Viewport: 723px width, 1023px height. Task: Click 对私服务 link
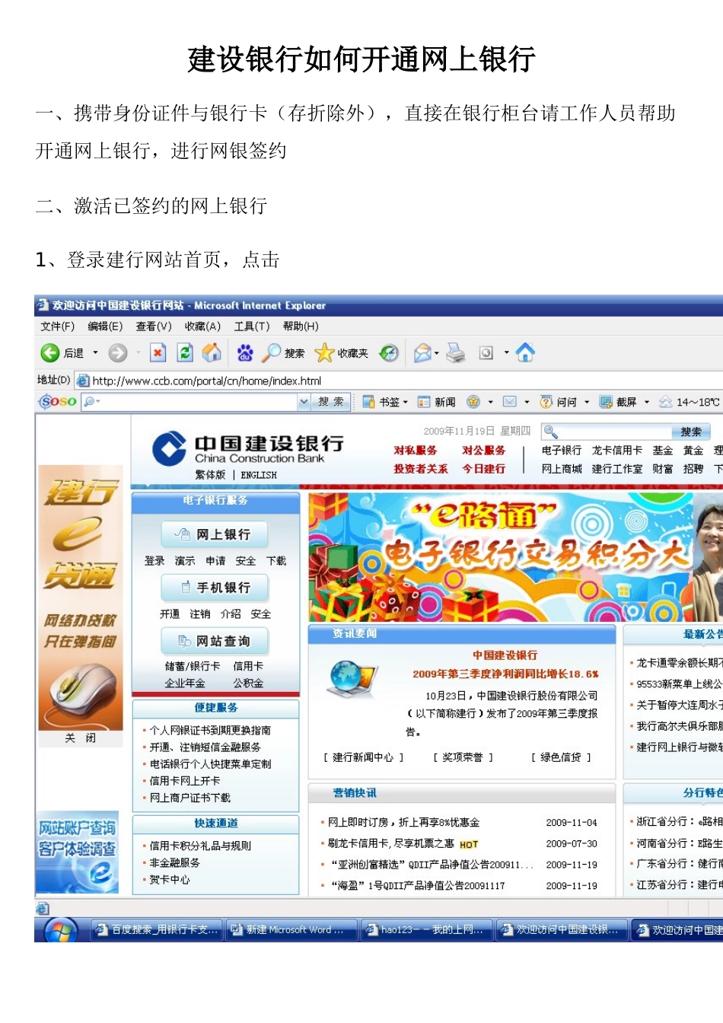pos(416,451)
